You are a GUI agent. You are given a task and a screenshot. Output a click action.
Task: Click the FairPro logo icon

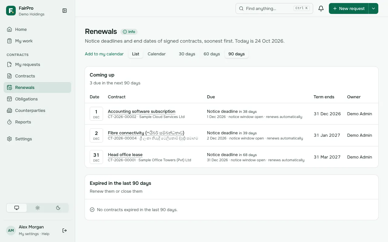pyautogui.click(x=11, y=11)
